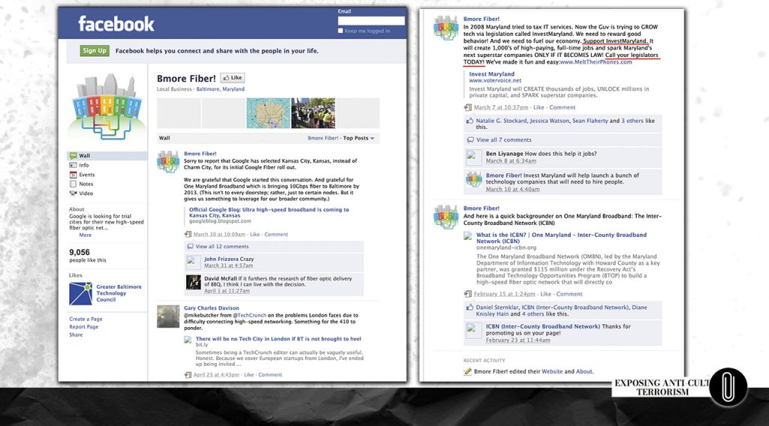Viewport: 769px width, 426px height.
Task: Toggle the Keep me logged in checkbox
Action: [340, 31]
